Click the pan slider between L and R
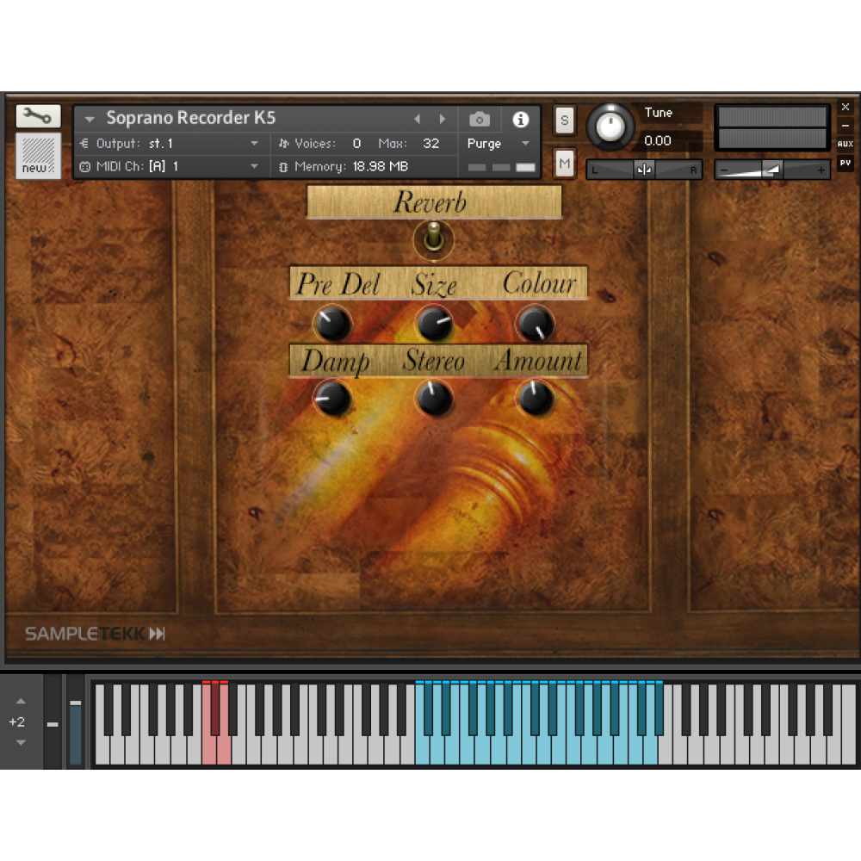Viewport: 861px width, 861px height. point(644,170)
